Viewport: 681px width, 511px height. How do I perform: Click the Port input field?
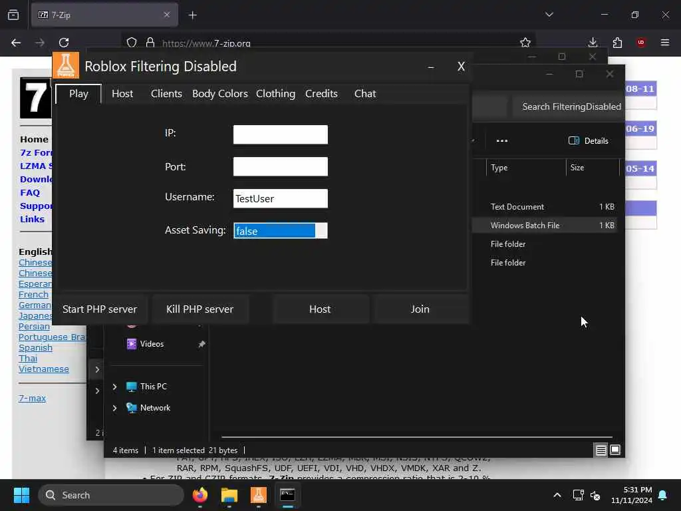tap(281, 166)
